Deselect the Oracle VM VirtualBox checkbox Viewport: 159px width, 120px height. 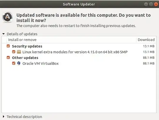pyautogui.click(x=14, y=63)
